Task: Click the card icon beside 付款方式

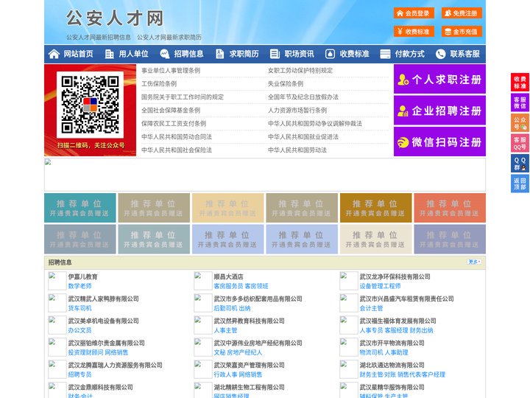Action: tap(385, 54)
